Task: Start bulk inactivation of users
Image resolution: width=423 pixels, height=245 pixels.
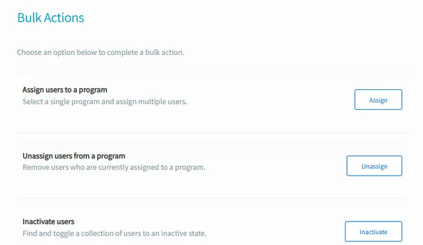Action: [x=373, y=232]
